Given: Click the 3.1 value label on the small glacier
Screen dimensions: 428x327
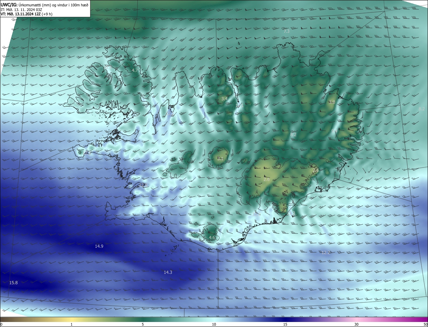Looking at the screenshot, I should click(220, 158).
